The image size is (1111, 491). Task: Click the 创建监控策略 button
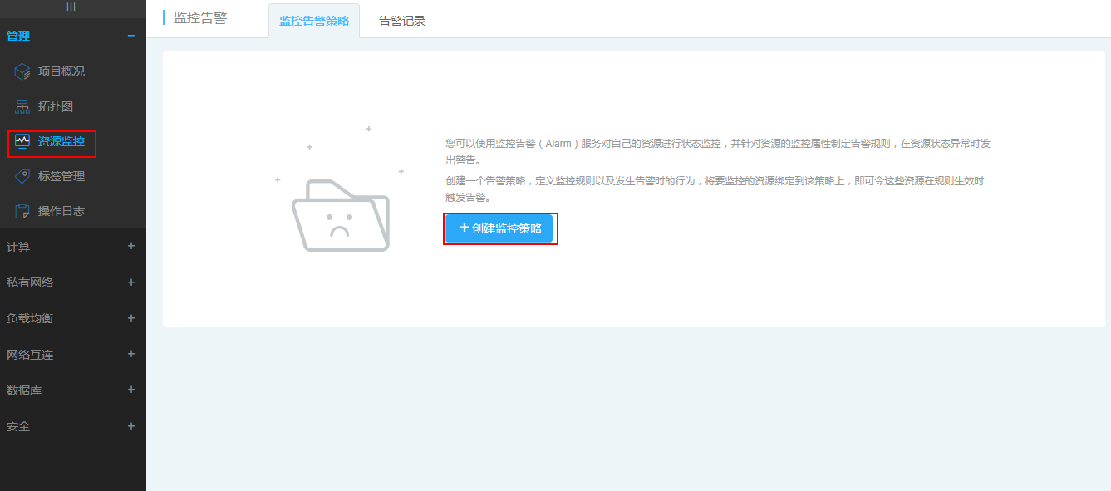(499, 228)
